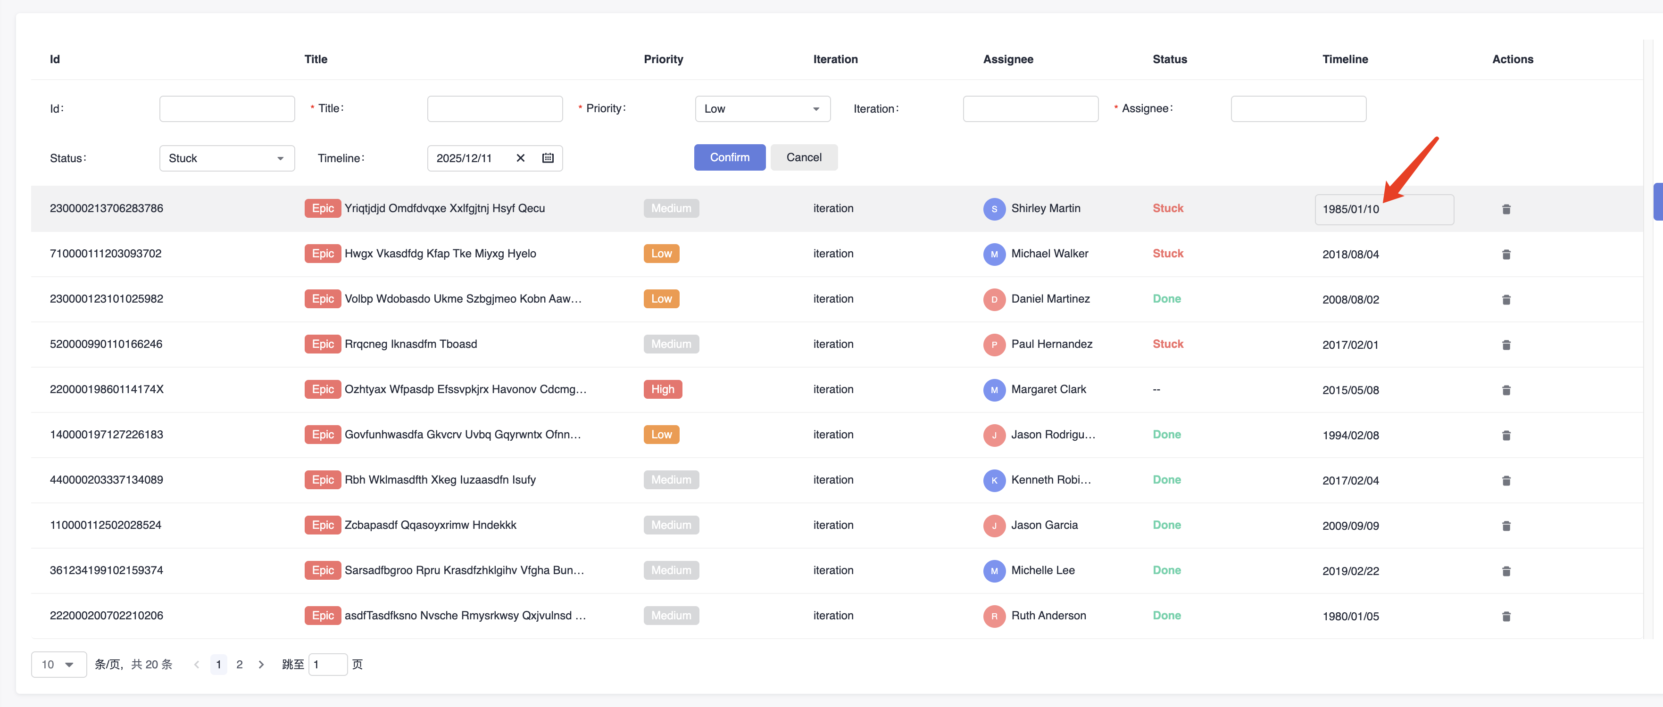
Task: Click trash icon for Margaret Clark row
Action: point(1505,390)
